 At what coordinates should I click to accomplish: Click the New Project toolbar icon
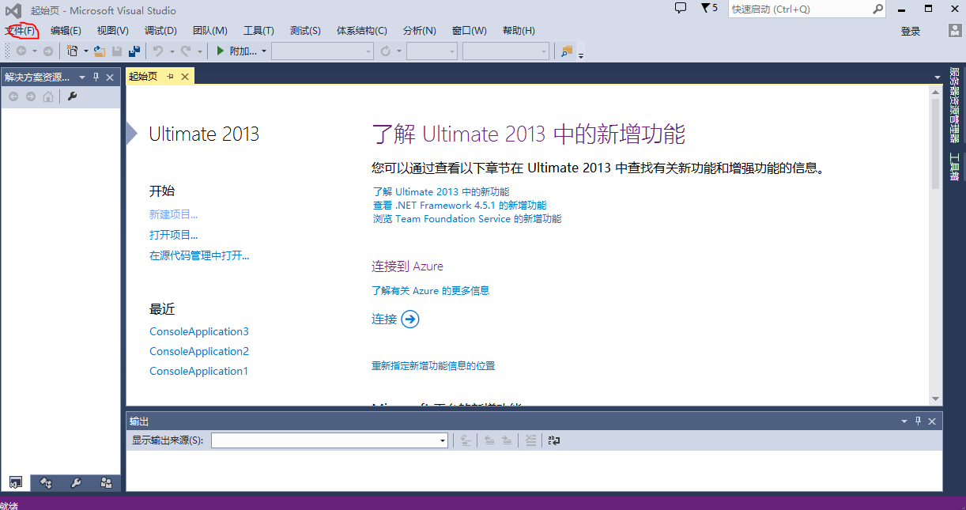[x=73, y=51]
